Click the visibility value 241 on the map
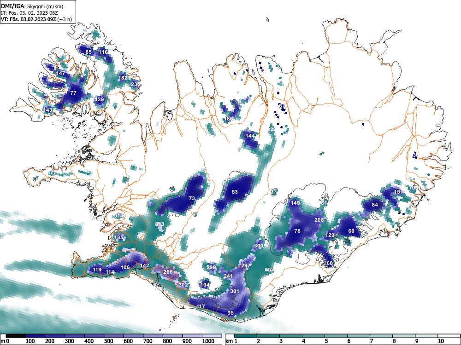The width and height of the screenshot is (461, 345). tap(228, 276)
